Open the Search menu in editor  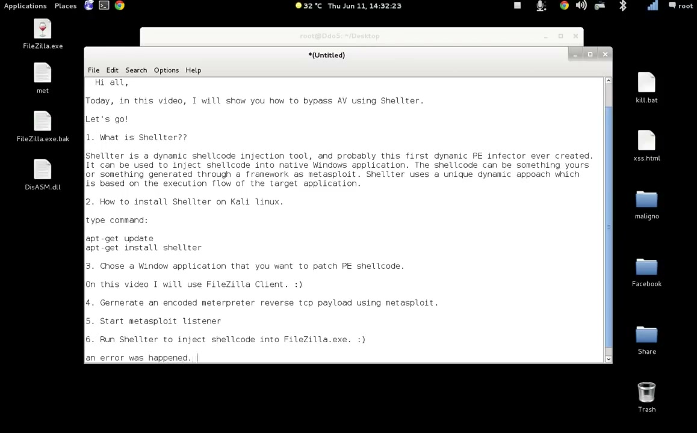pos(136,70)
